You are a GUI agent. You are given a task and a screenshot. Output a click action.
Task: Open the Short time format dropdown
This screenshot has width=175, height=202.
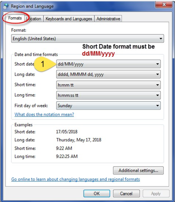click(108, 85)
